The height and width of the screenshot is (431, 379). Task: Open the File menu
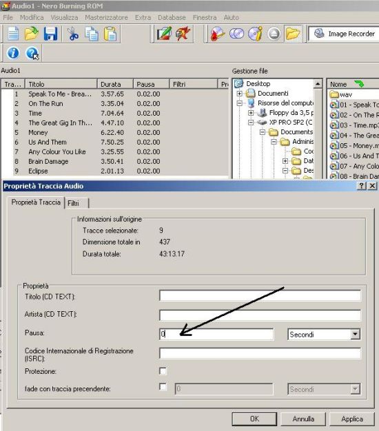pyautogui.click(x=8, y=17)
